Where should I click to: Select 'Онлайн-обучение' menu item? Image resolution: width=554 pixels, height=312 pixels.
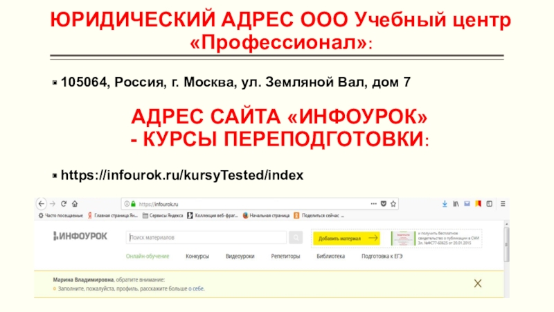click(x=148, y=256)
